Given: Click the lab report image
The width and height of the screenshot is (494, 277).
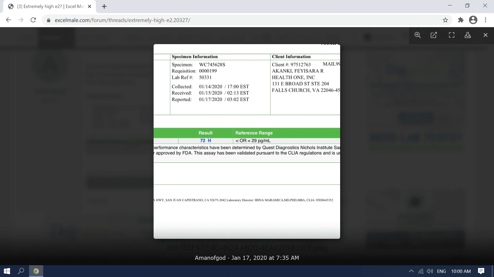Looking at the screenshot, I should click(x=247, y=141).
